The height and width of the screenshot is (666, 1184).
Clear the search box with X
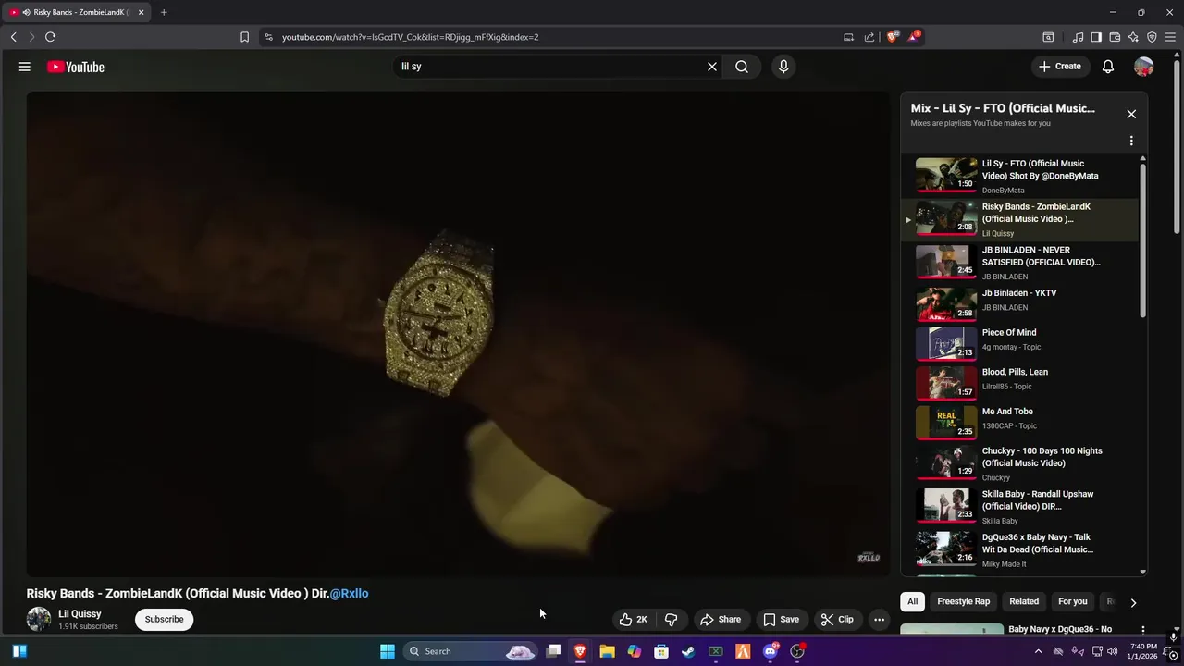(x=712, y=67)
